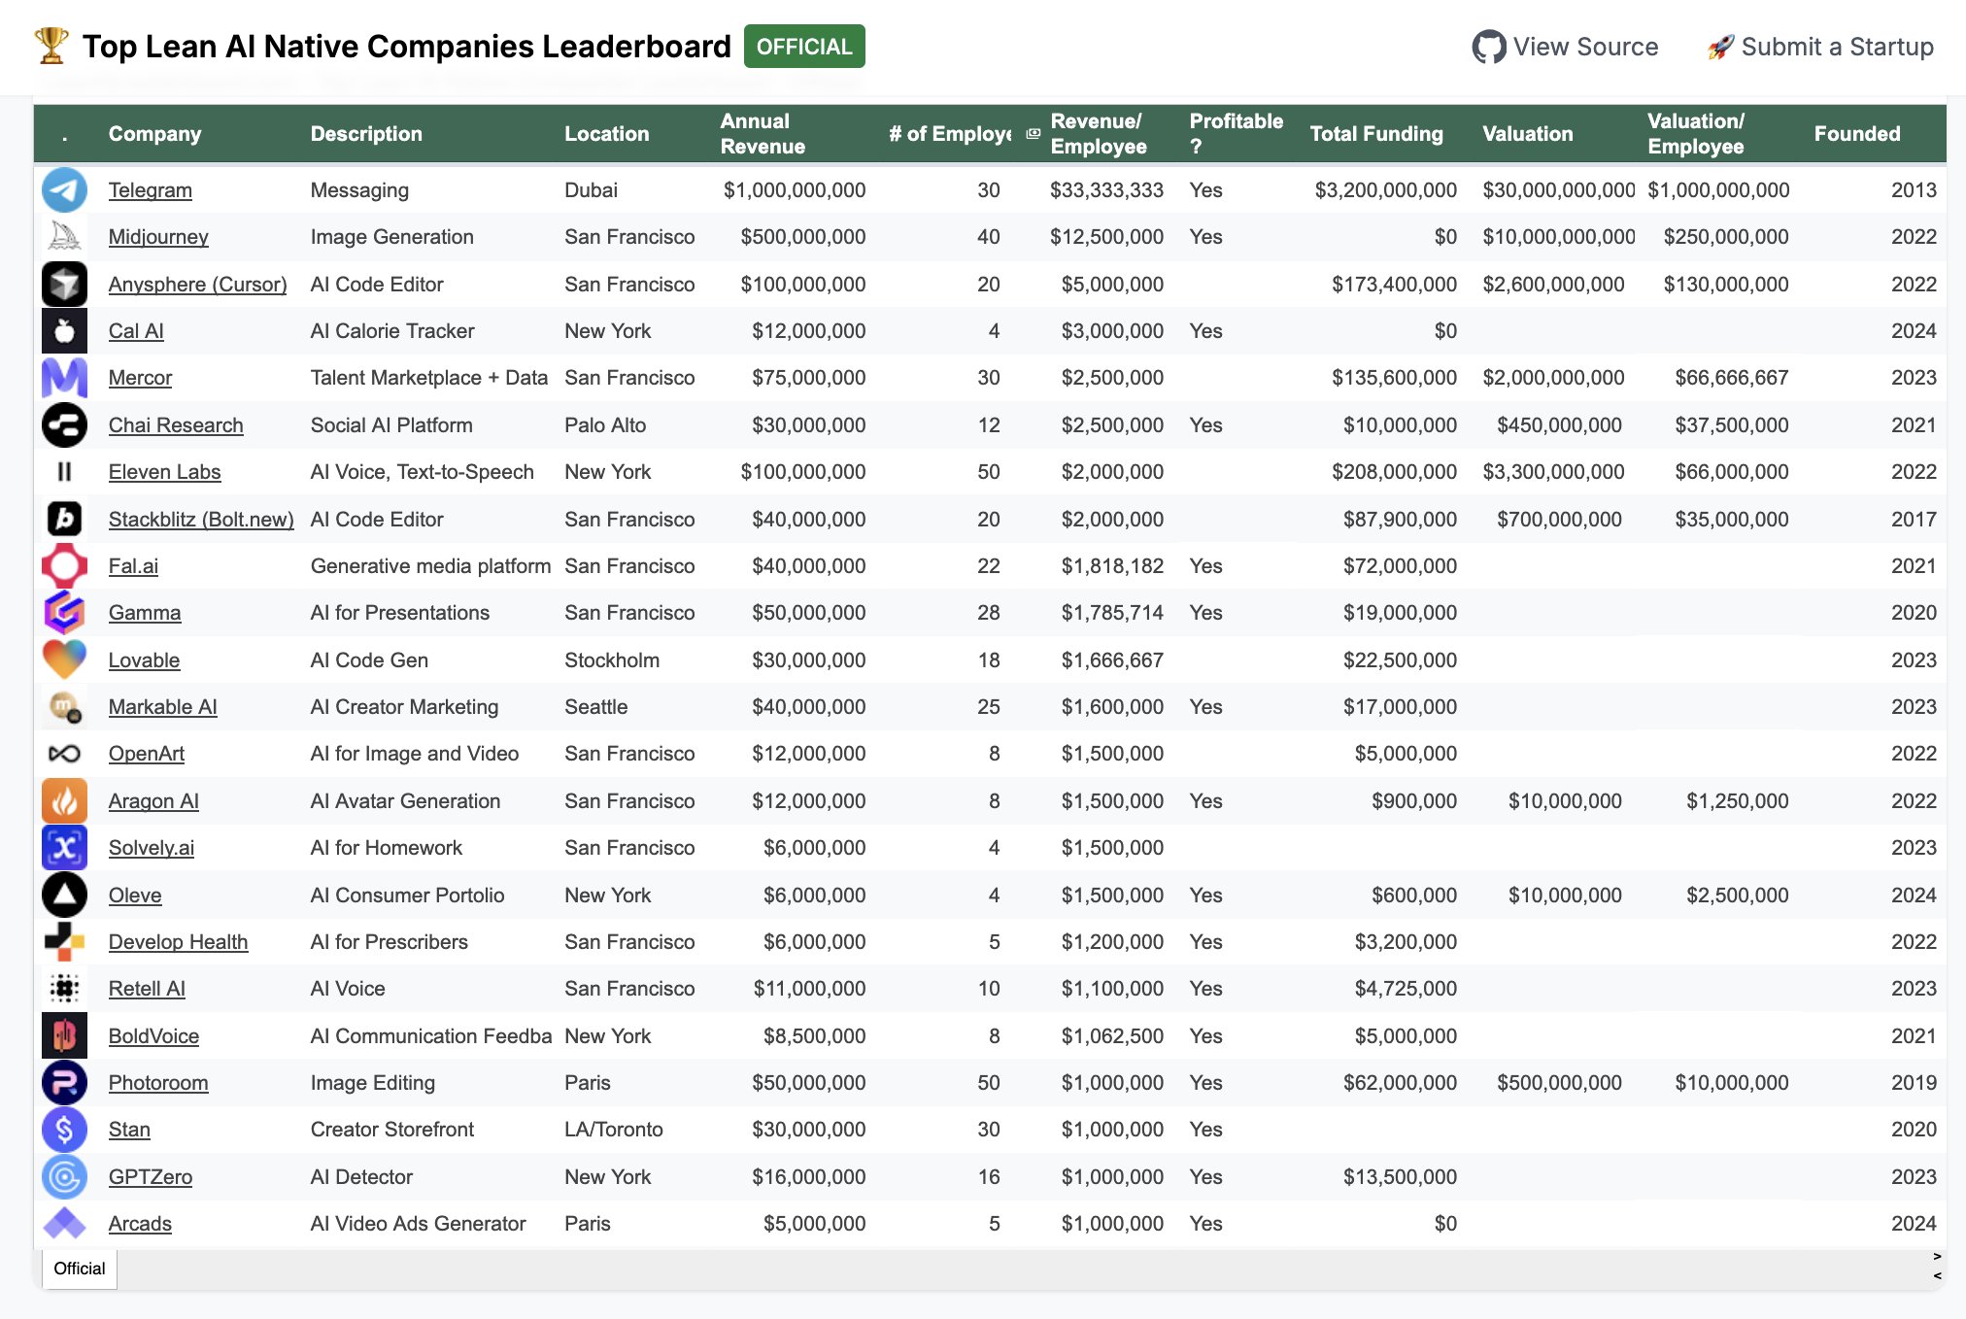Open the Midjourney company link
This screenshot has width=1966, height=1319.
click(x=158, y=237)
